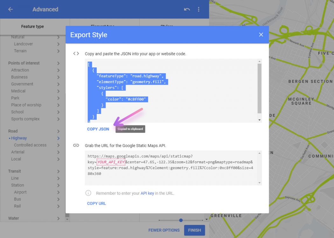This screenshot has width=334, height=238.
Task: Expand the Water category
Action: point(59,218)
